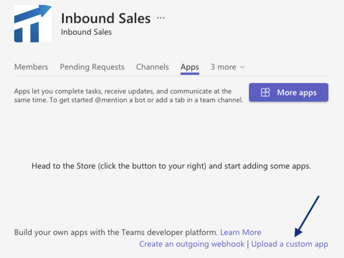Image resolution: width=344 pixels, height=258 pixels.
Task: Click Create an outgoing webhook link
Action: tap(192, 244)
